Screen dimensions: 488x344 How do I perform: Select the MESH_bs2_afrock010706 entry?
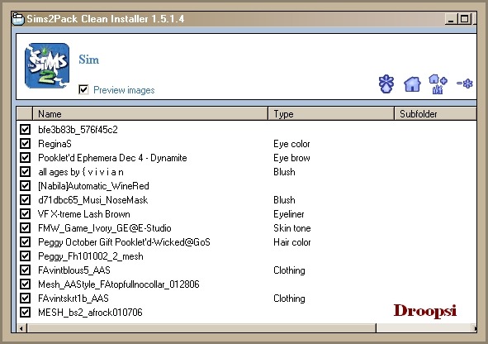point(90,313)
